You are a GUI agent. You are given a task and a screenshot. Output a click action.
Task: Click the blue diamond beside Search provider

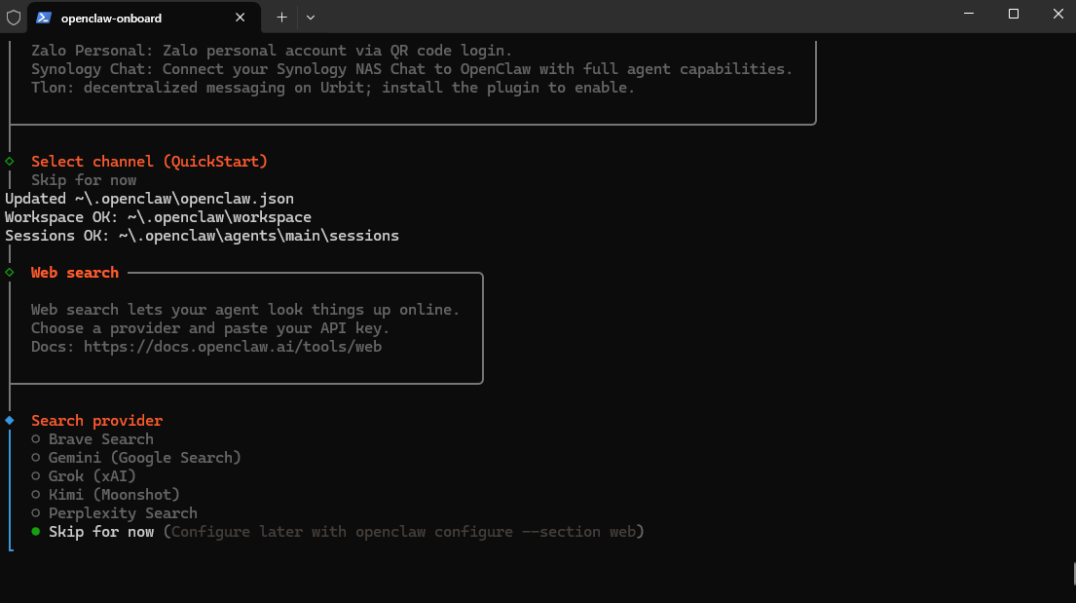[x=10, y=421]
